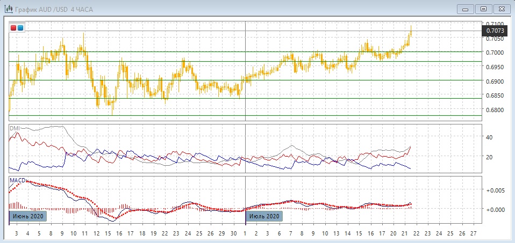Click the 0.6850 price axis label
This screenshot has width=515, height=243.
click(495, 96)
